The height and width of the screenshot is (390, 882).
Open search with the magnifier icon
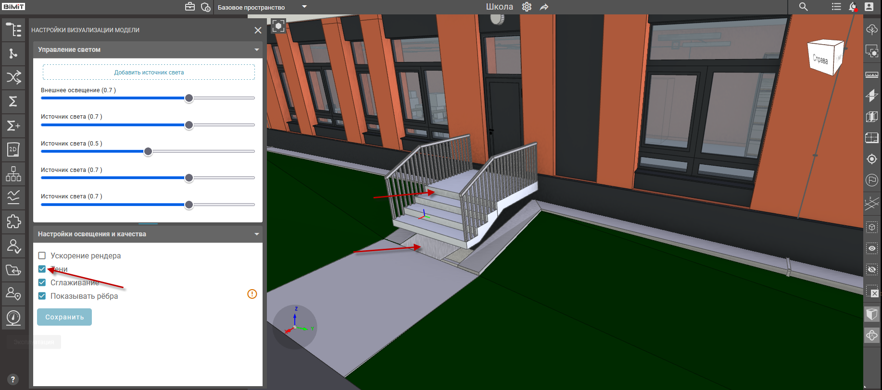(x=804, y=7)
